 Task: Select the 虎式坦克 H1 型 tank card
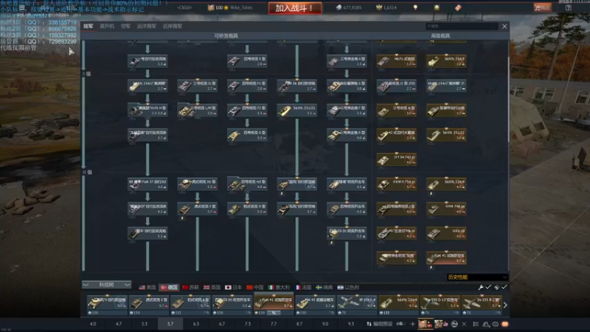click(197, 184)
